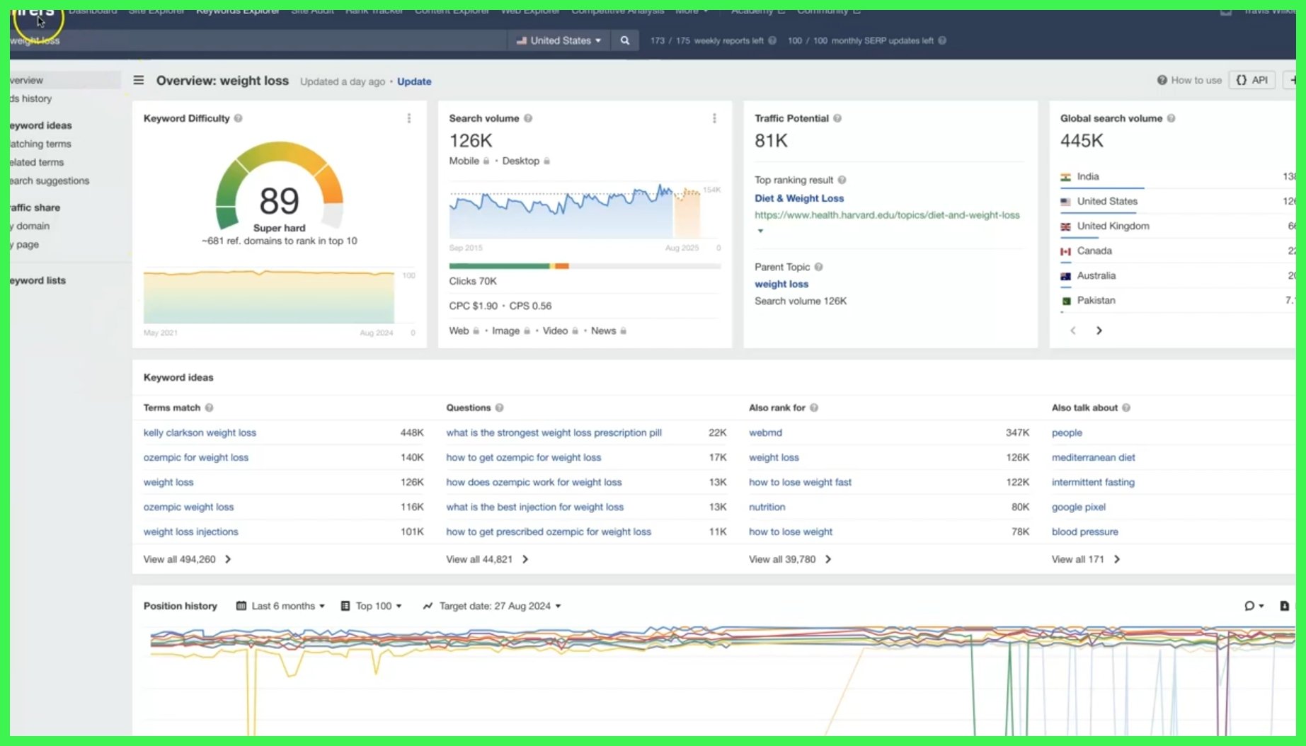Click the calendar icon next to Last 6 months

tap(241, 606)
